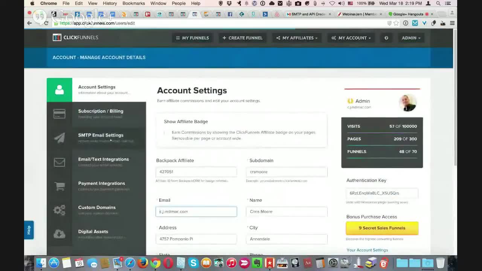Click the Visits usage progress bar

click(x=382, y=132)
